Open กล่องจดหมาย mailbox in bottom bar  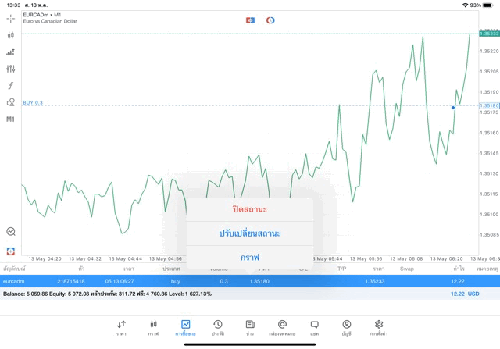pyautogui.click(x=282, y=327)
